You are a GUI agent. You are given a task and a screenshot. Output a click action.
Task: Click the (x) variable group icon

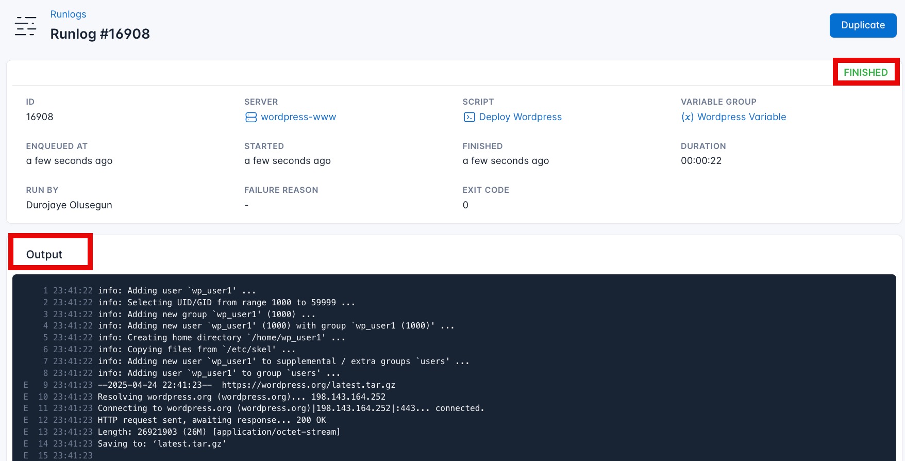click(687, 118)
